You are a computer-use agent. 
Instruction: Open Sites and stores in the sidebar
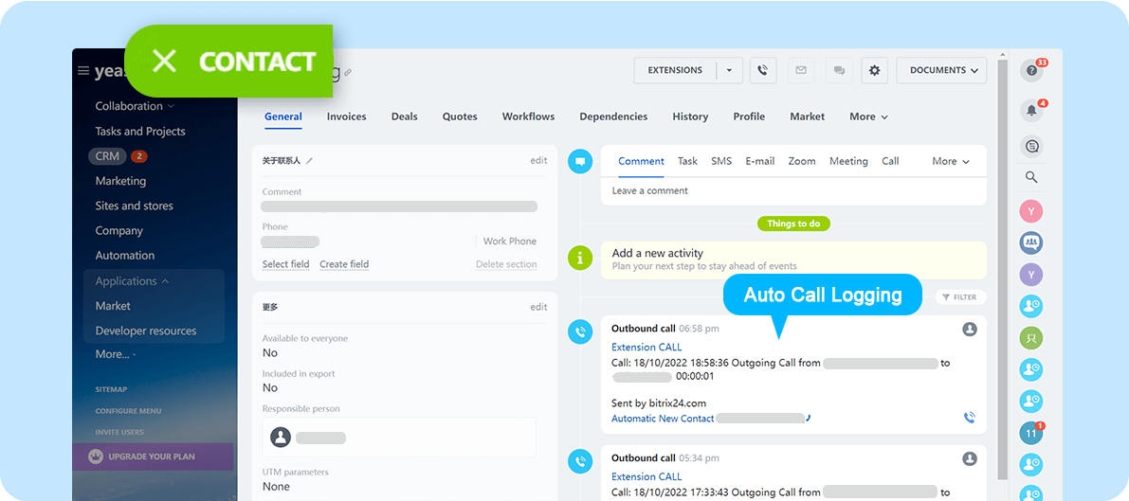(134, 206)
